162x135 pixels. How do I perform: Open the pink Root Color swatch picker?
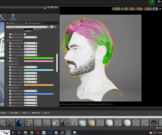point(39,61)
